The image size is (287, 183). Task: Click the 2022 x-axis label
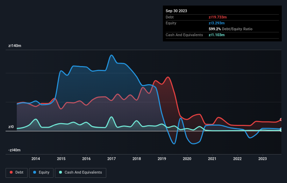[237, 159]
